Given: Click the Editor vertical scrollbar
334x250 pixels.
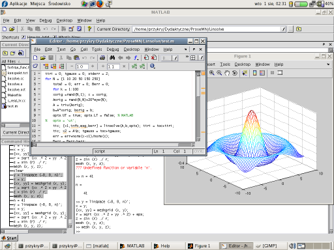Looking at the screenshot, I should pos(198,106).
